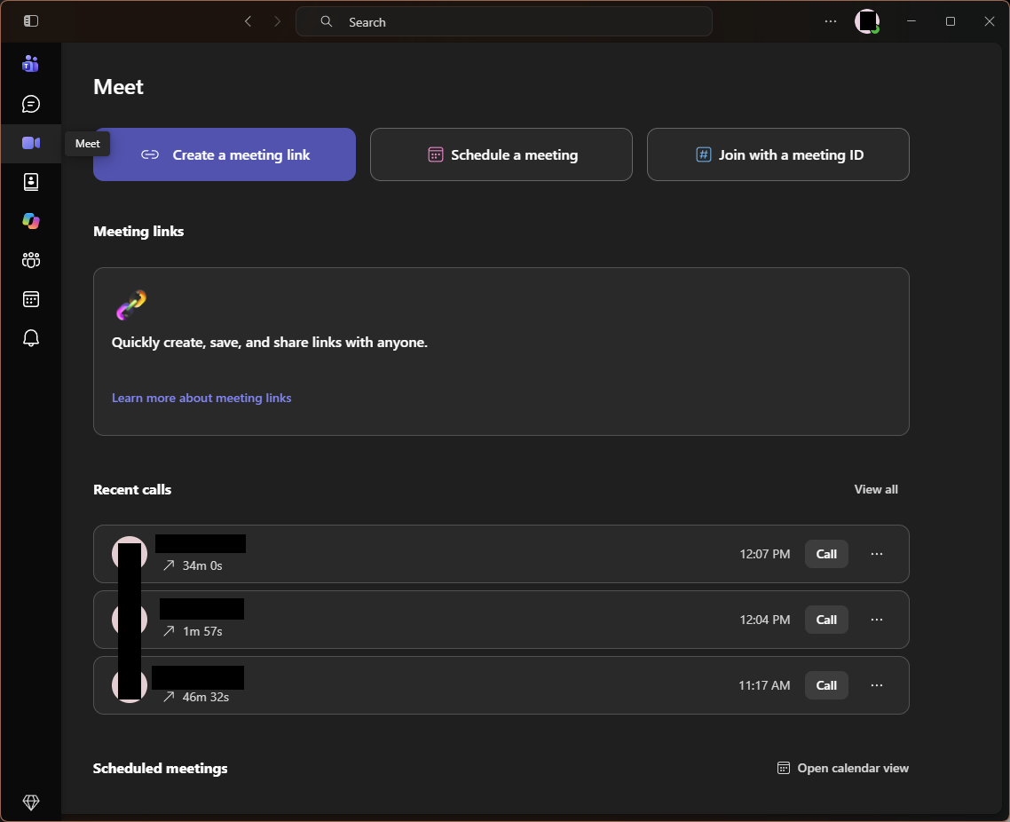
Task: Select the Meet video camera icon
Action: pyautogui.click(x=31, y=143)
